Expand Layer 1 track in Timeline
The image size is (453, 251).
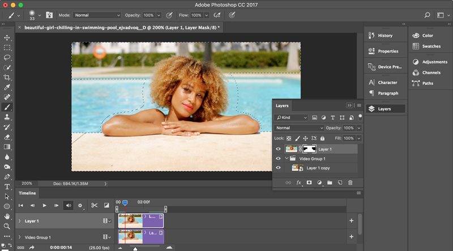pyautogui.click(x=19, y=221)
